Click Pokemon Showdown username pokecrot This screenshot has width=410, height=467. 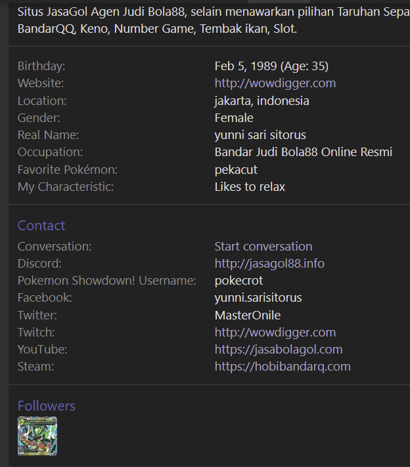pos(239,281)
